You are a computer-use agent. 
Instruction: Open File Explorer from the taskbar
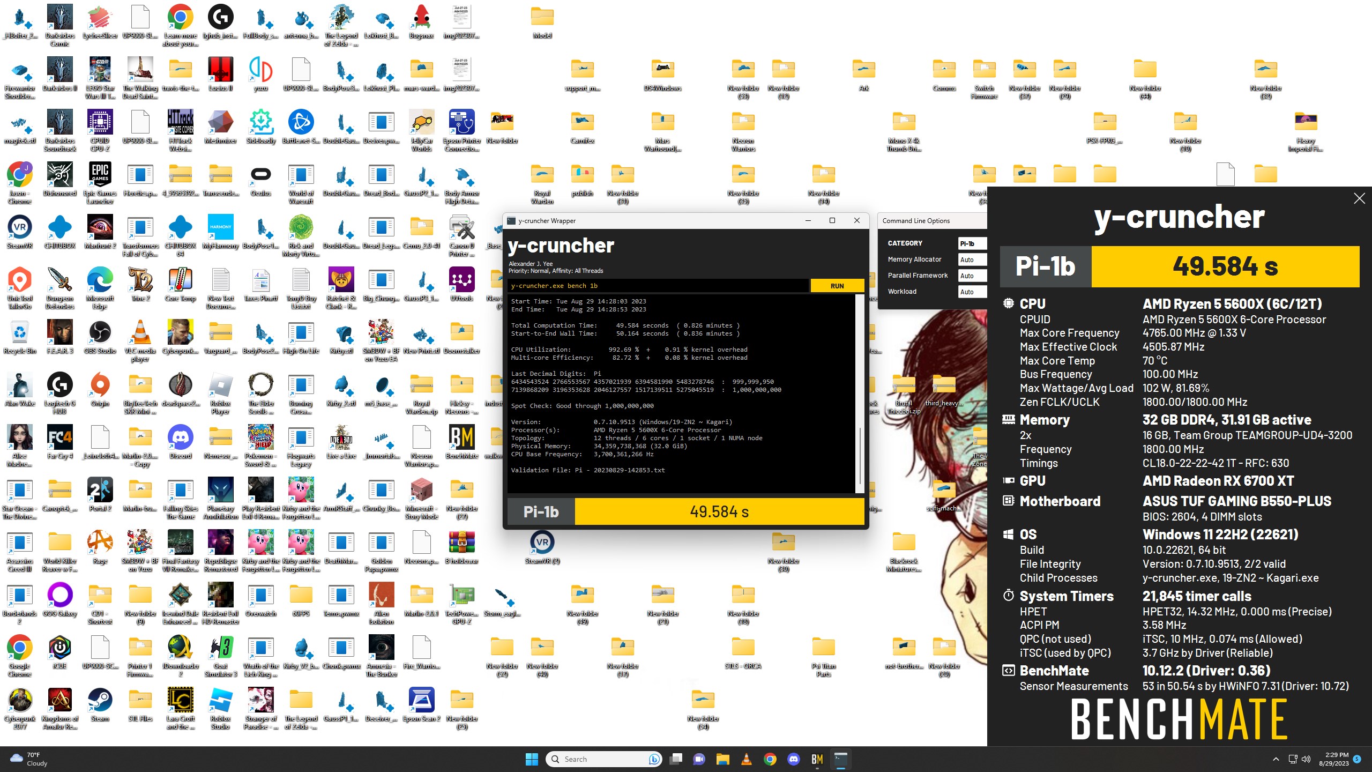[x=723, y=759]
